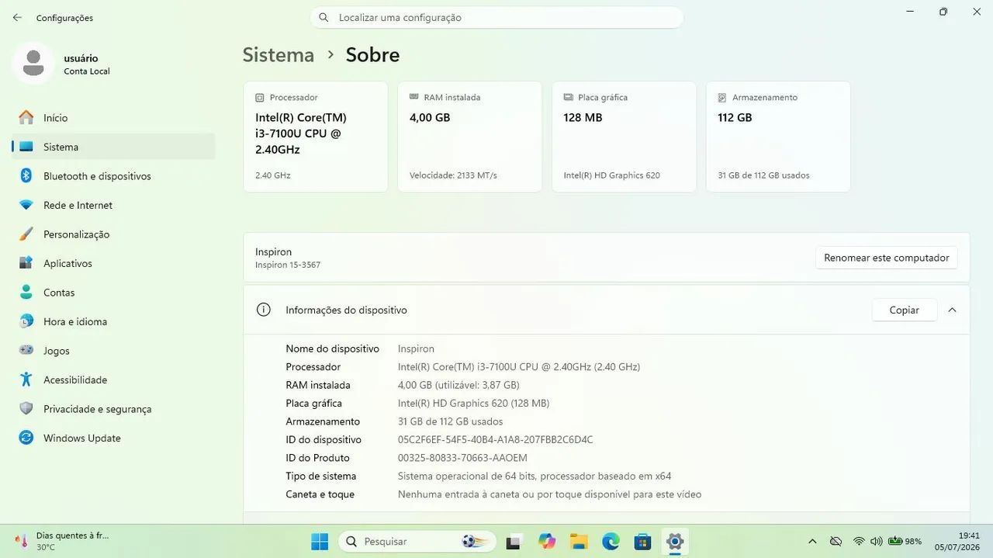
Task: Click the Placa gráfica card
Action: (x=624, y=137)
